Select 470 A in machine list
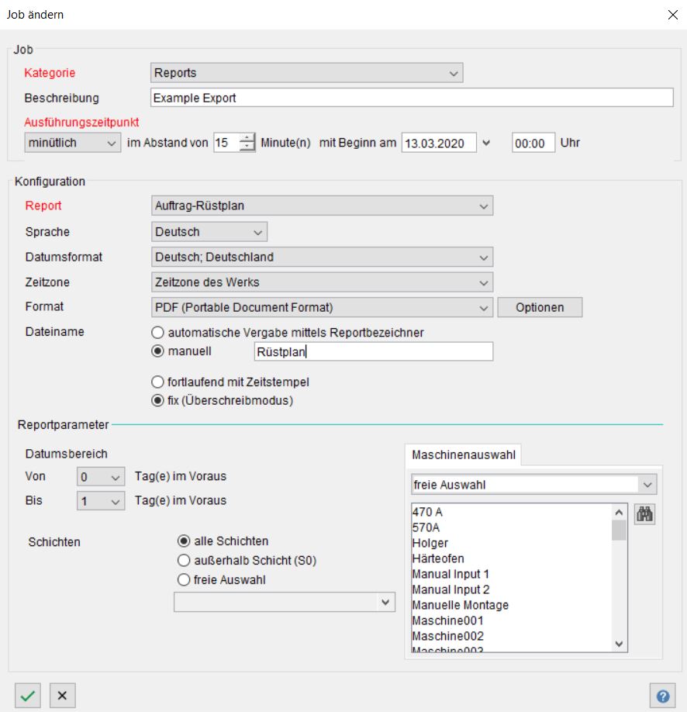This screenshot has height=712, width=687. [512, 512]
